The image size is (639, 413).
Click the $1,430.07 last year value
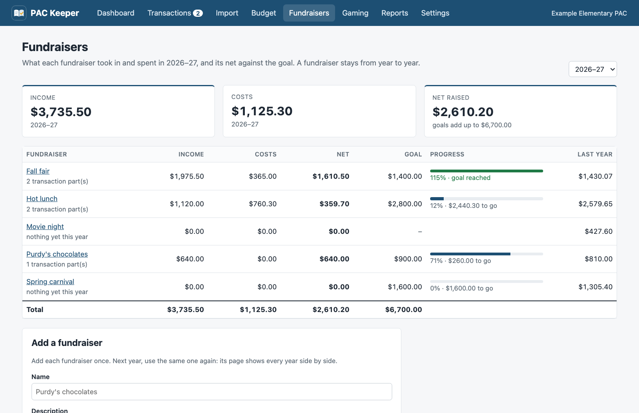595,176
